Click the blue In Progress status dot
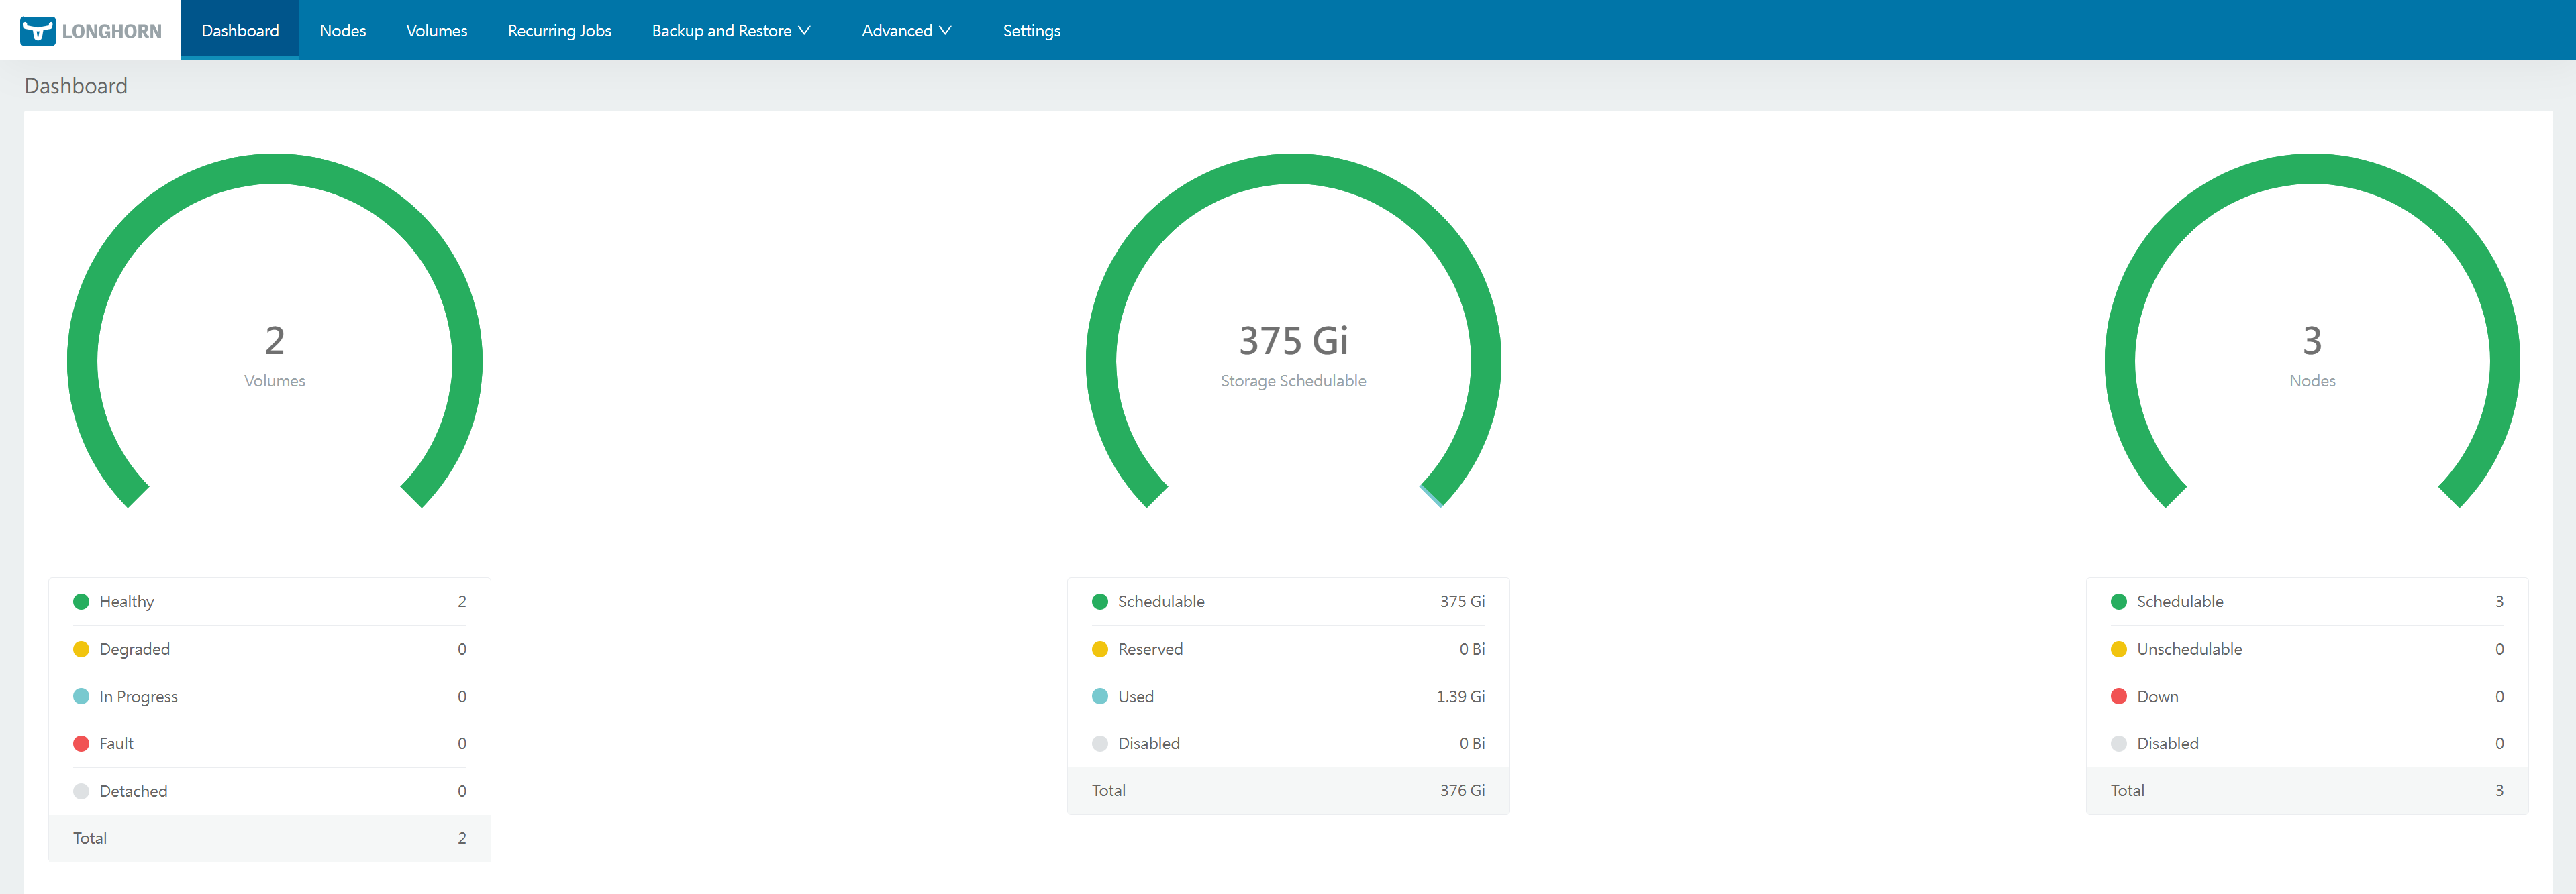 81,696
